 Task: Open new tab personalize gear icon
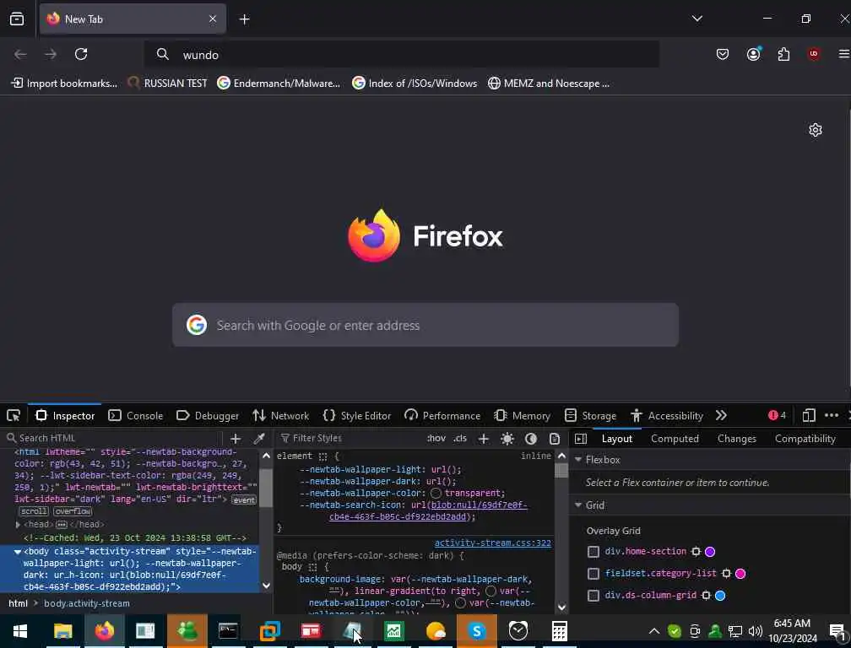[x=816, y=130]
